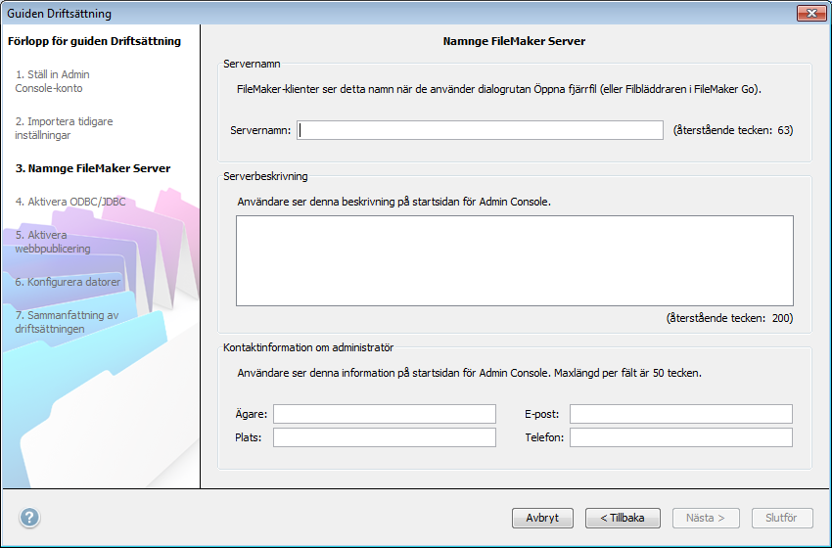The height and width of the screenshot is (548, 832).
Task: Click the återstående tecken: 200 counter
Action: click(729, 318)
